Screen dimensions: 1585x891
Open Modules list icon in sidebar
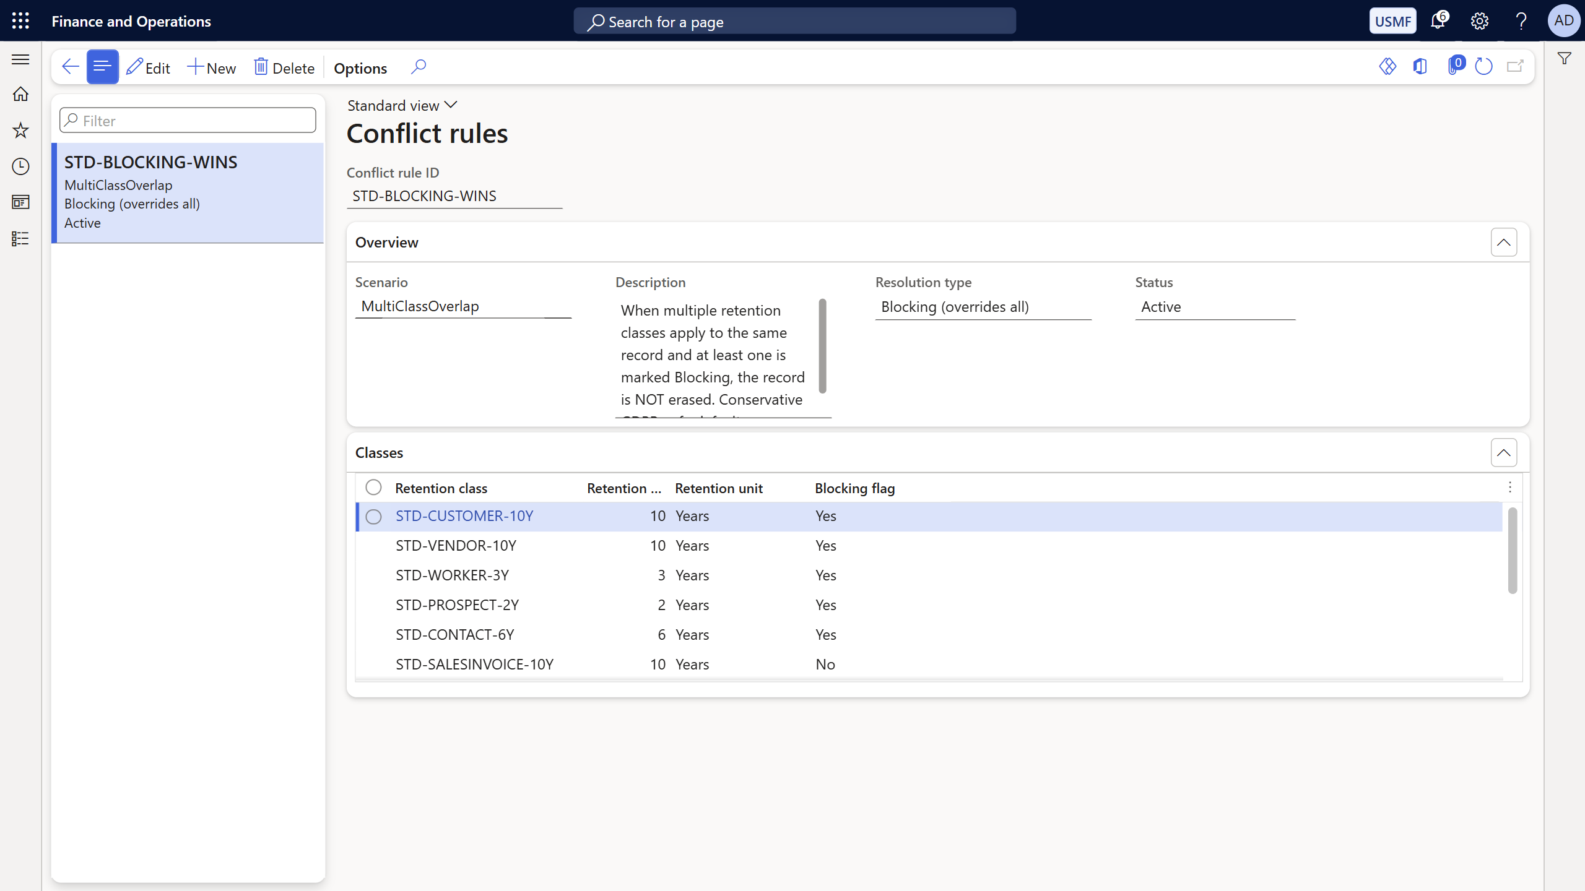click(20, 238)
